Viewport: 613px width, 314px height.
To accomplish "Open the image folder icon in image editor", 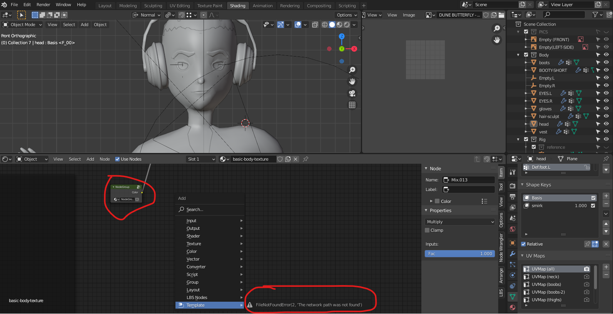I will [x=501, y=15].
